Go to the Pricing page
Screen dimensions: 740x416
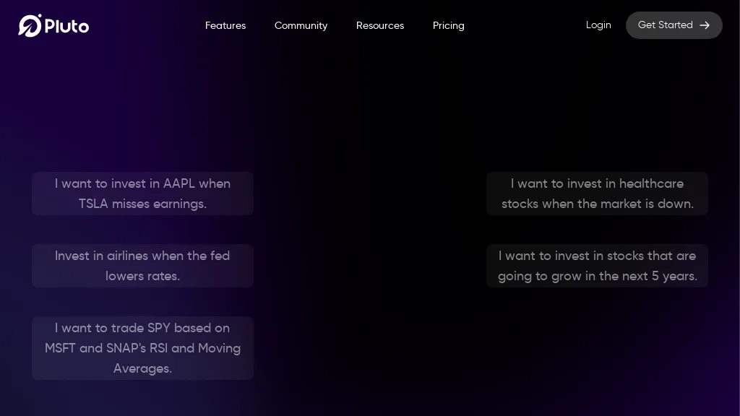[448, 25]
